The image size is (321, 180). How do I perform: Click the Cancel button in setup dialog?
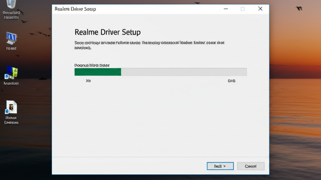click(250, 166)
